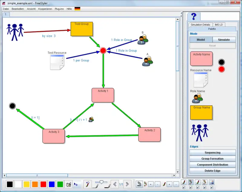Click the Delete Edge button
Image resolution: width=242 pixels, height=192 pixels.
point(212,171)
